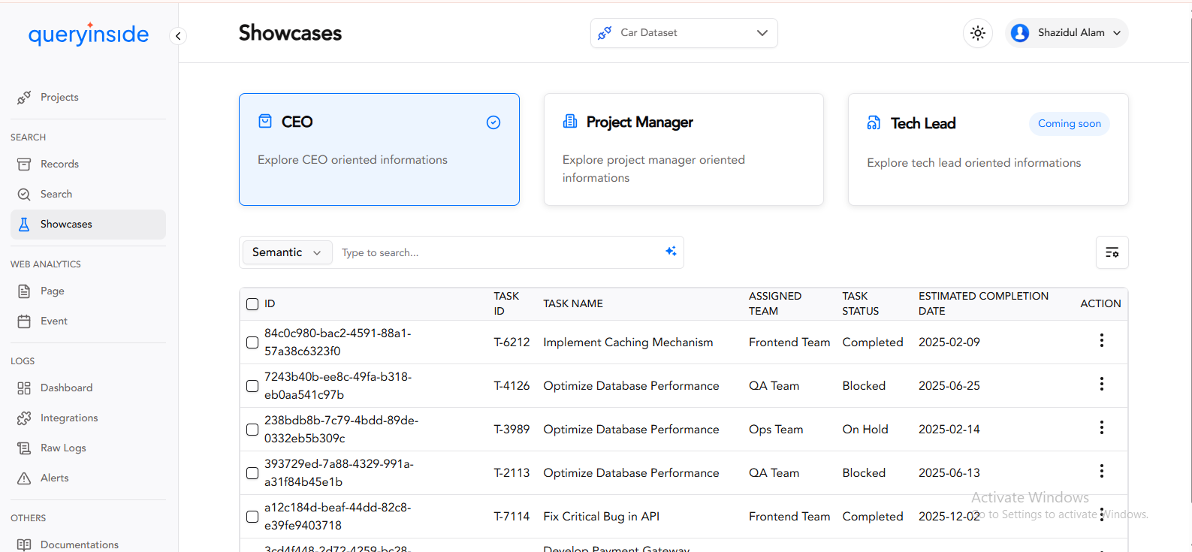Select the Project Manager showcase card
This screenshot has height=552, width=1192.
[683, 149]
